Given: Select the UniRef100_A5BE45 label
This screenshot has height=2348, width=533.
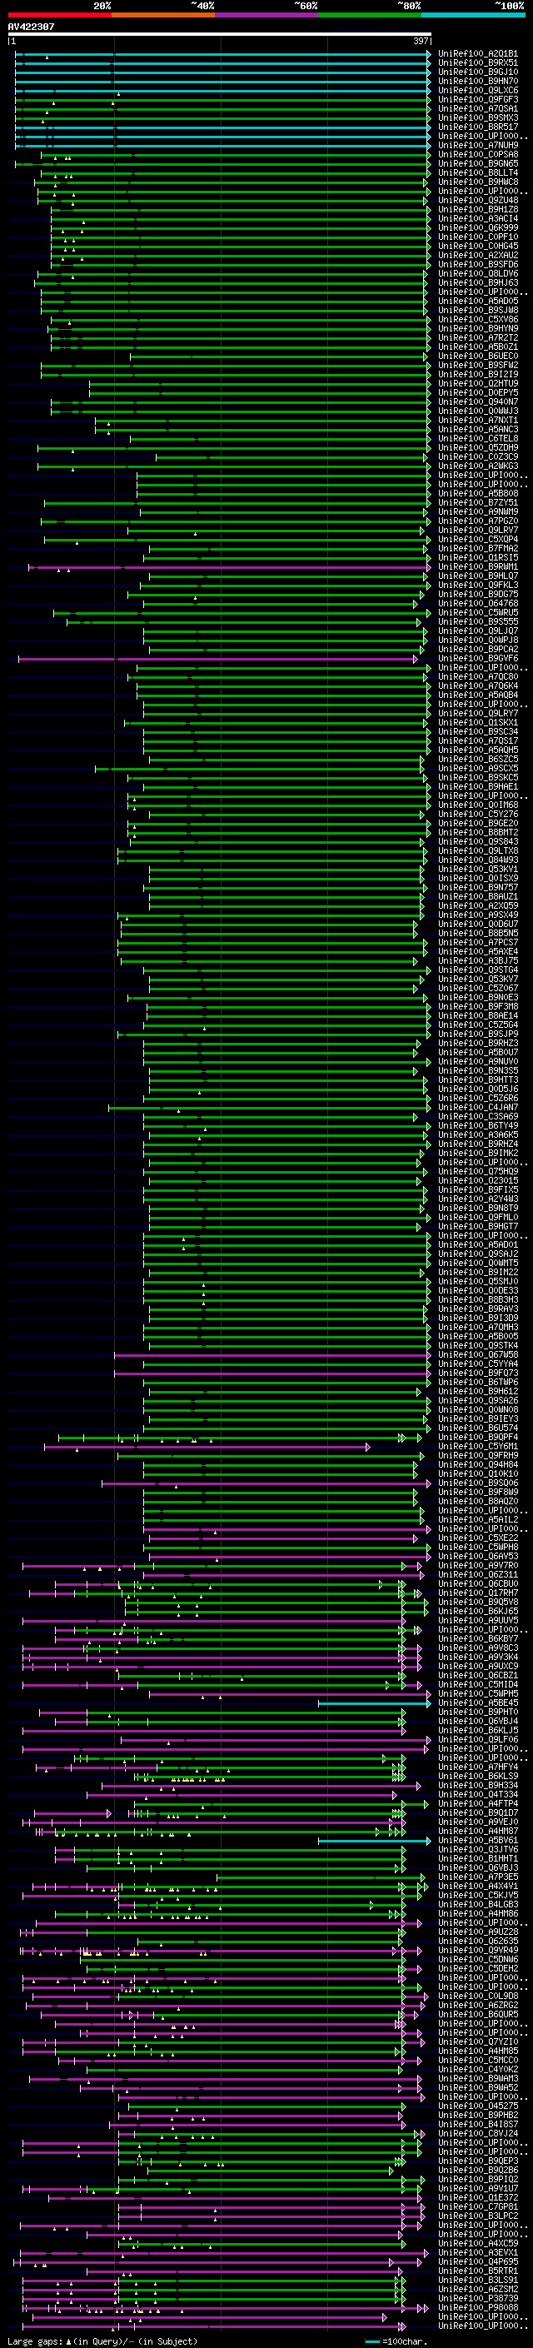Looking at the screenshot, I should tap(478, 1702).
